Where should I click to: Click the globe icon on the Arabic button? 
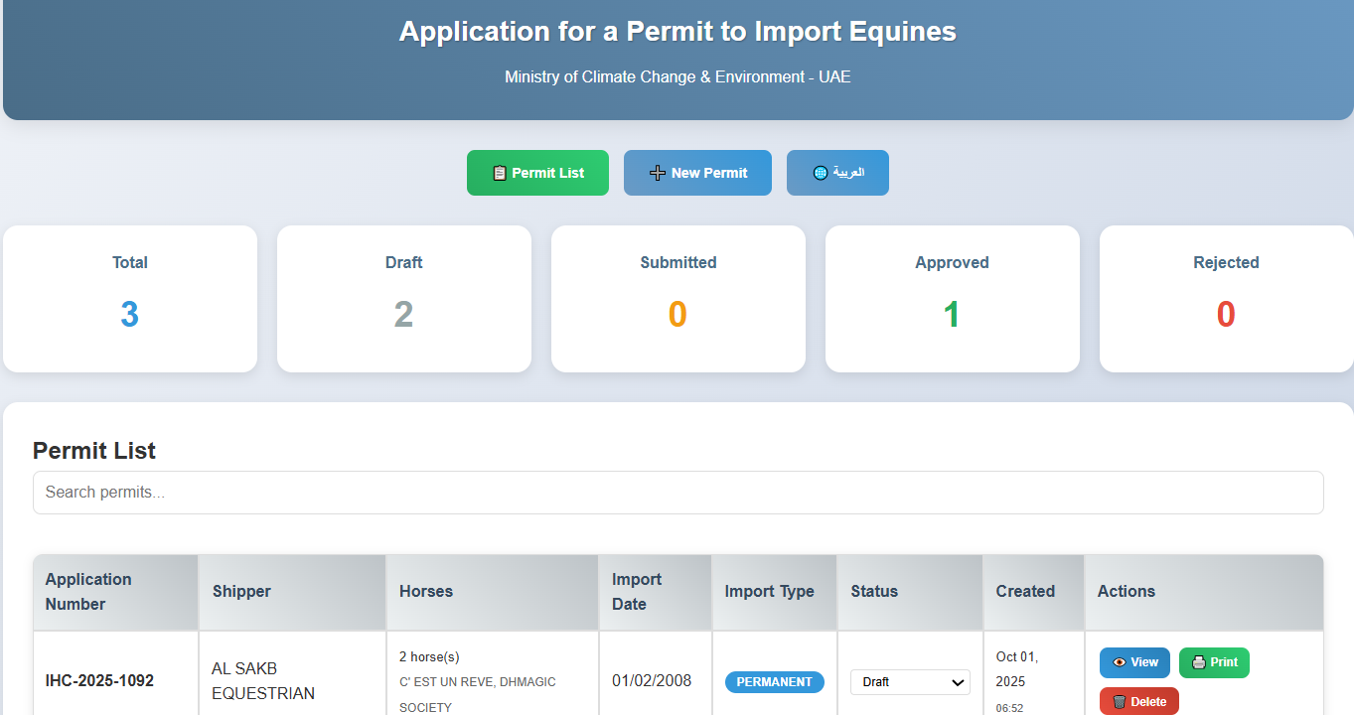click(x=819, y=172)
